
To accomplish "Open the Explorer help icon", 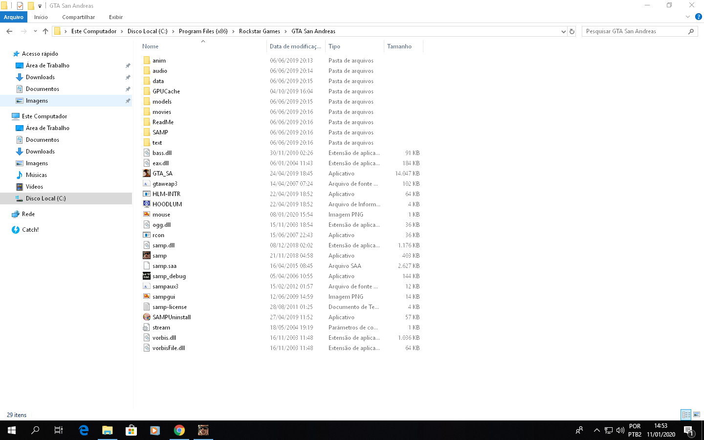I will click(x=699, y=17).
